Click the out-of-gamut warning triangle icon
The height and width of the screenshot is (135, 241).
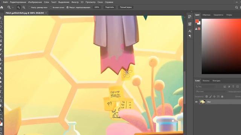[x=196, y=29]
